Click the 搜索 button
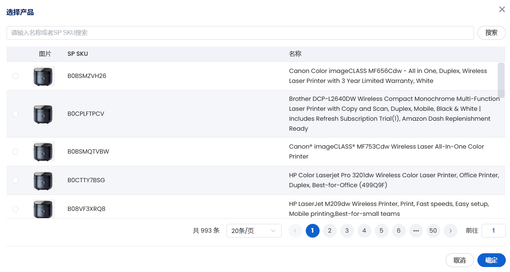510x272 pixels. point(492,33)
